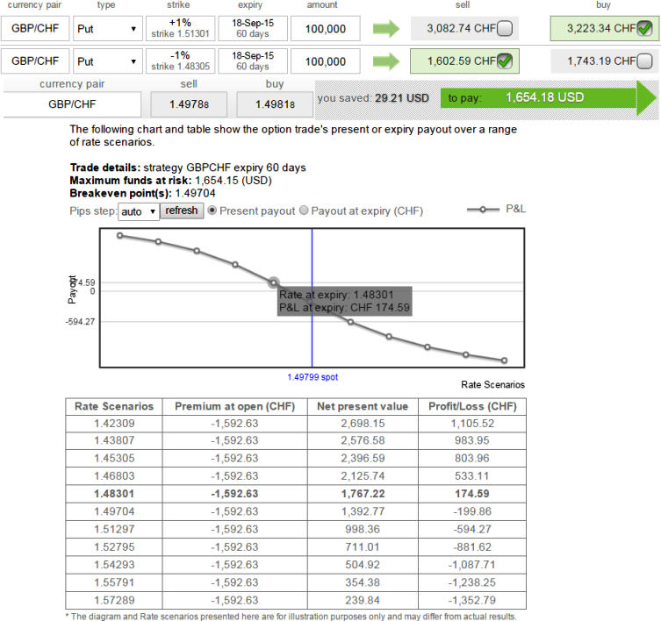Screen dimensions: 661x621
Task: Select the 'Payout at expiry (CHF)' radio button
Action: (x=304, y=211)
